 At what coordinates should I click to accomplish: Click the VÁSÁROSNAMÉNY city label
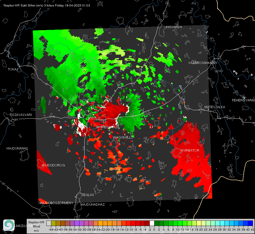click(x=203, y=63)
